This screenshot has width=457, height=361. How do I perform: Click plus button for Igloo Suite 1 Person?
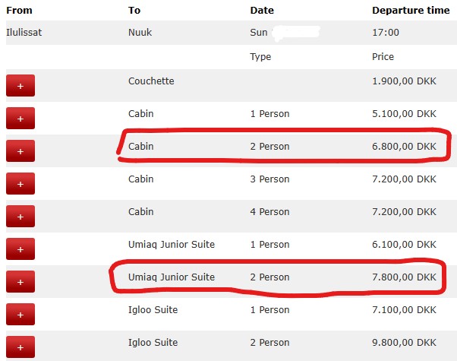(20, 315)
